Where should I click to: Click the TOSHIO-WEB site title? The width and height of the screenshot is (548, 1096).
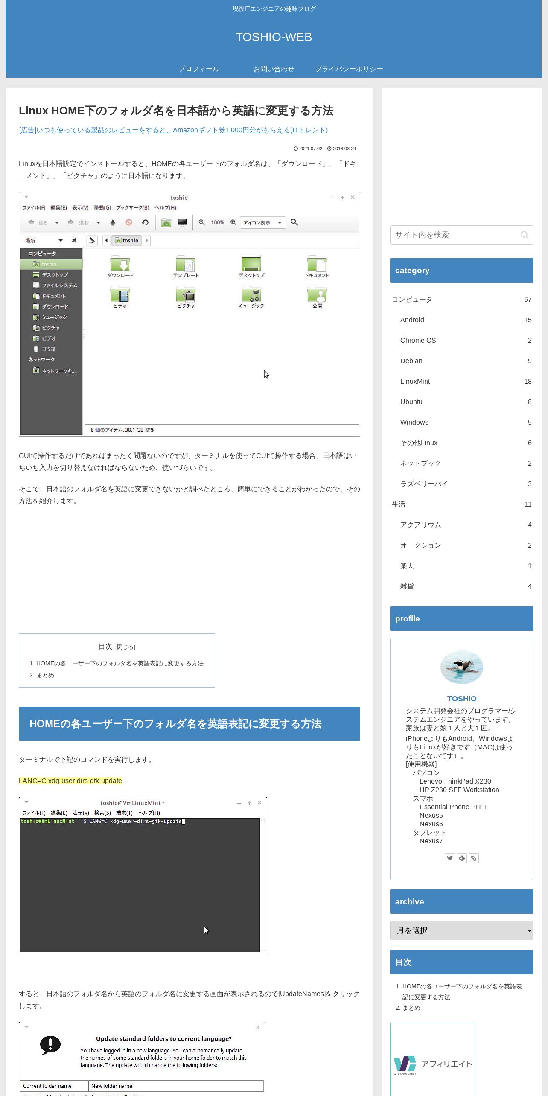(x=274, y=37)
